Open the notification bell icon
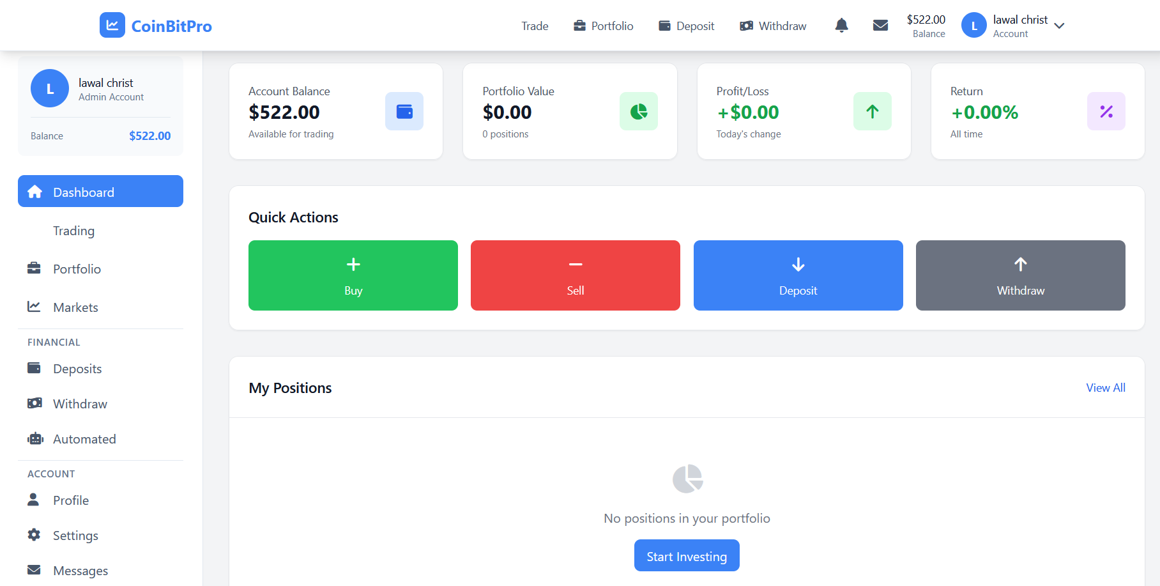The image size is (1160, 586). coord(841,25)
